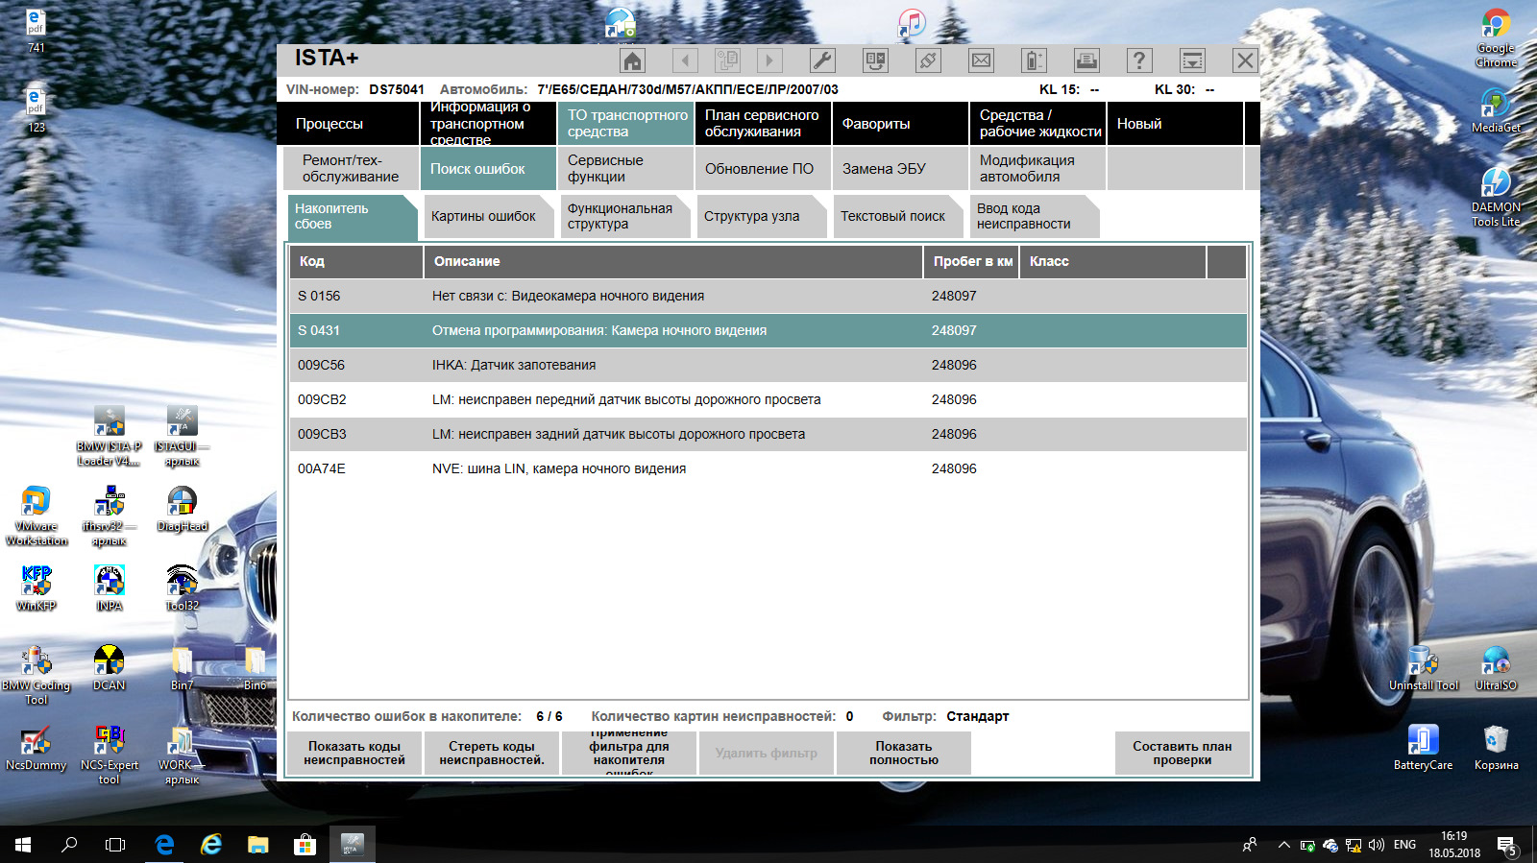Open File Explorer from the taskbar

pyautogui.click(x=257, y=845)
